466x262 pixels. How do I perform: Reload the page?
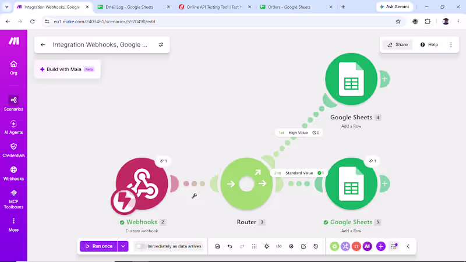coord(33,22)
